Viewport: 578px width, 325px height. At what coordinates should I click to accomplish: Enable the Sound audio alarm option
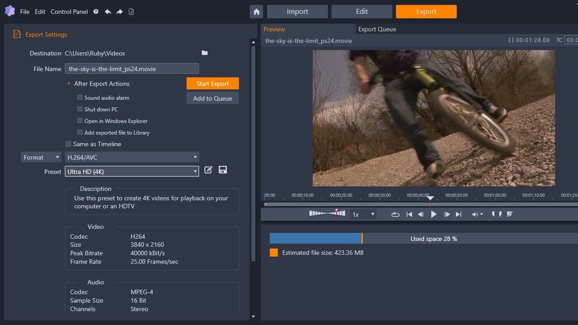[x=79, y=97]
